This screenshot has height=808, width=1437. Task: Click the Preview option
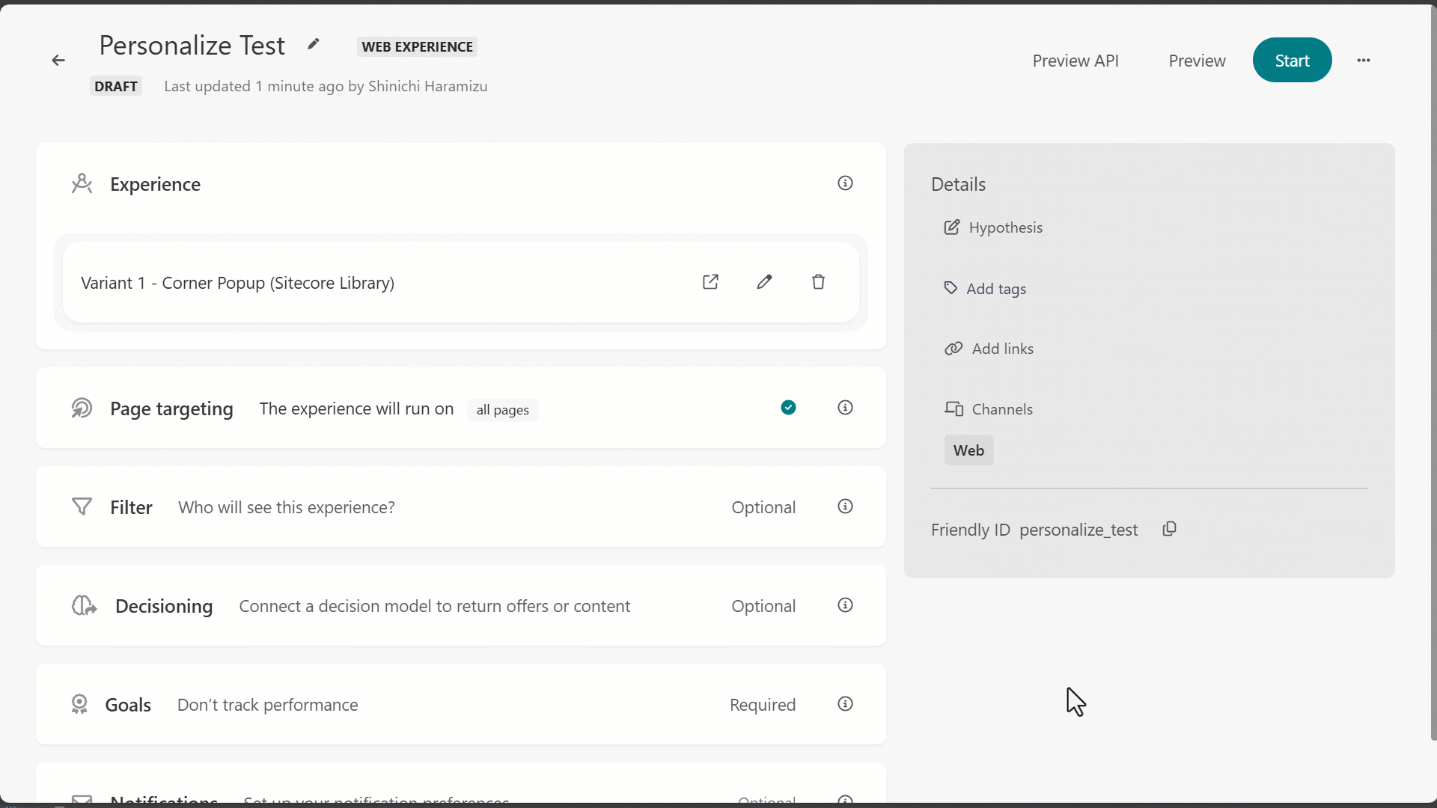(x=1197, y=61)
